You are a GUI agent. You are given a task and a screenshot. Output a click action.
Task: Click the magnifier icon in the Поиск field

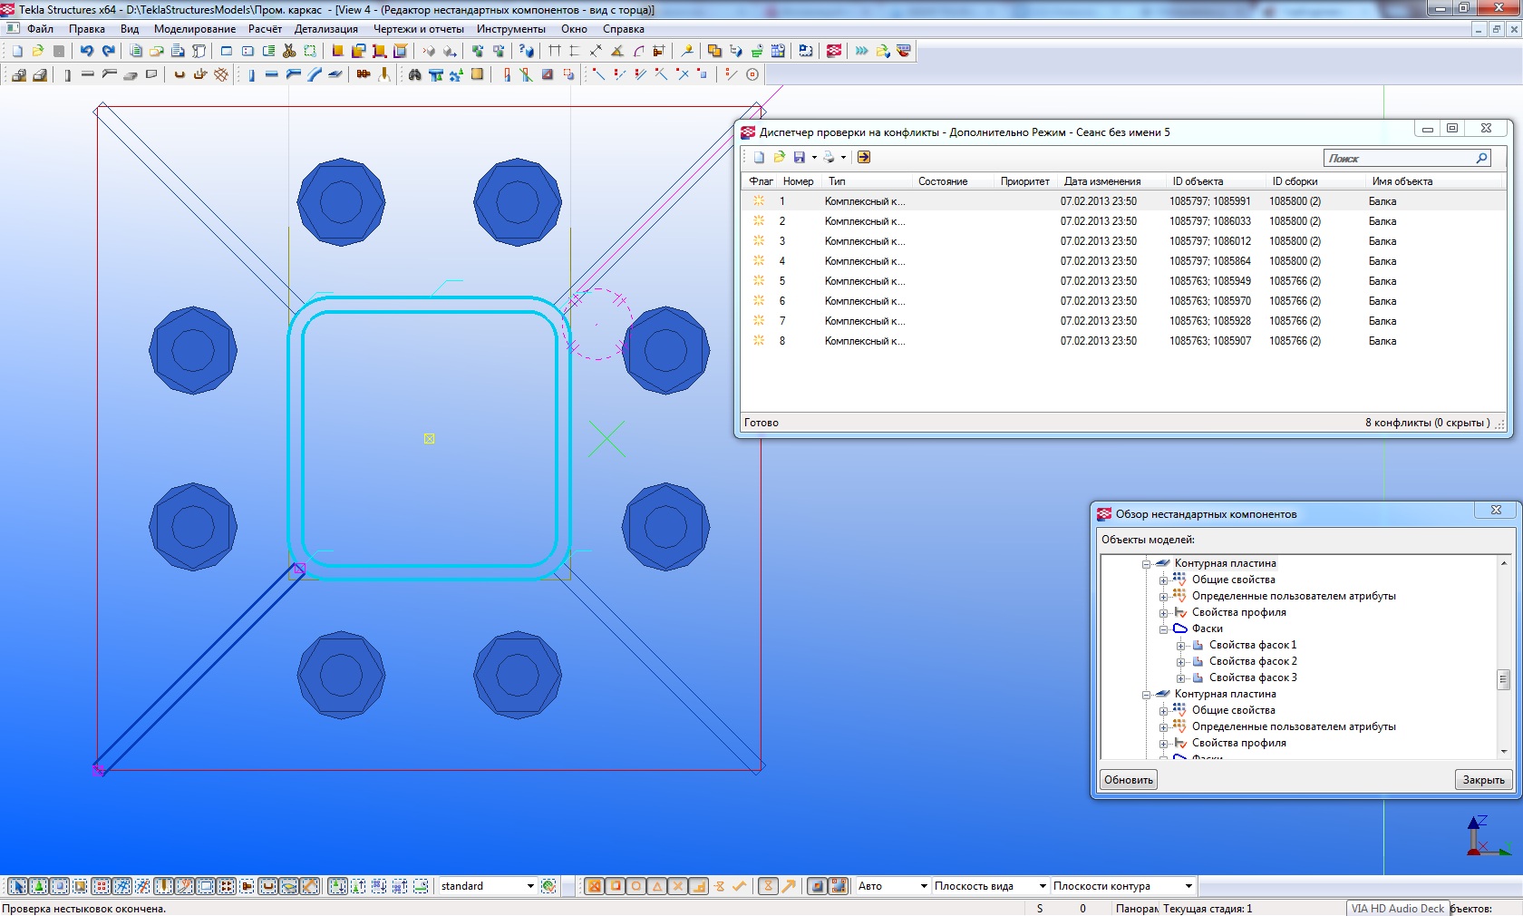[1481, 158]
